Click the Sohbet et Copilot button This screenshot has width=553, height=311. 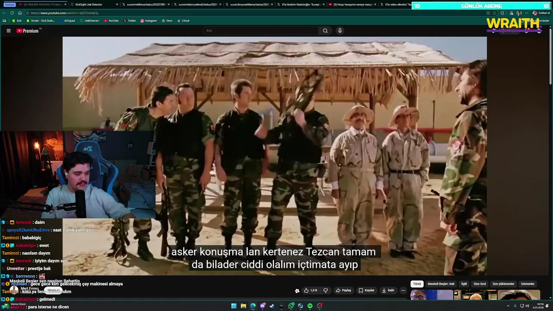541,13
